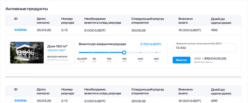Screen dimensions: 248x103
Task: Open product ID 442fds in the second table below the divider
Action: click(20, 101)
